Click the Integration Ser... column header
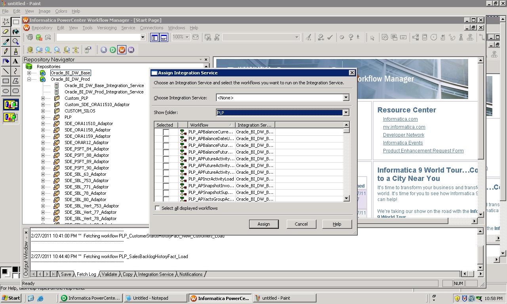 pos(255,125)
